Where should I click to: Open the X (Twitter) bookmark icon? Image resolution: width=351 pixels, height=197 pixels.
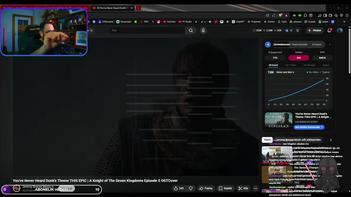click(x=153, y=22)
